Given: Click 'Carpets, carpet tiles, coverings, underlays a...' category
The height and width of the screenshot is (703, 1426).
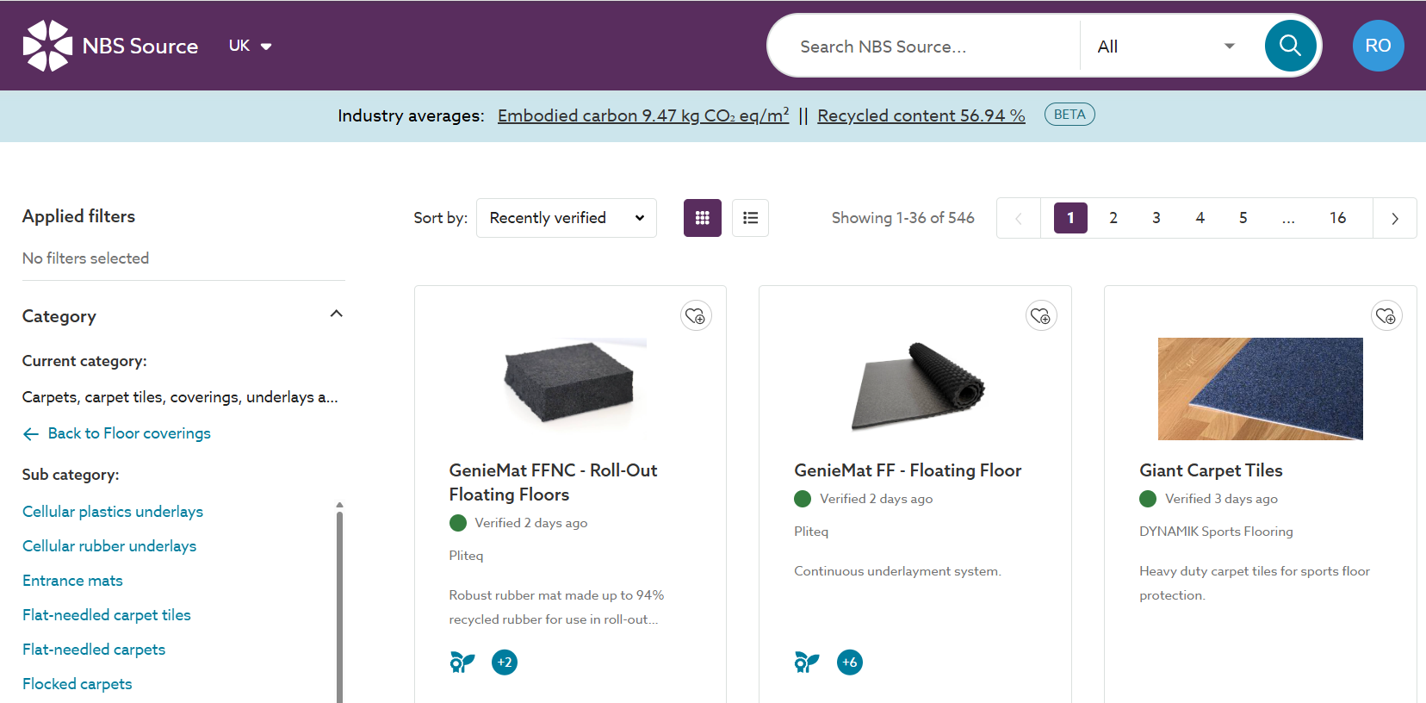Looking at the screenshot, I should [180, 397].
